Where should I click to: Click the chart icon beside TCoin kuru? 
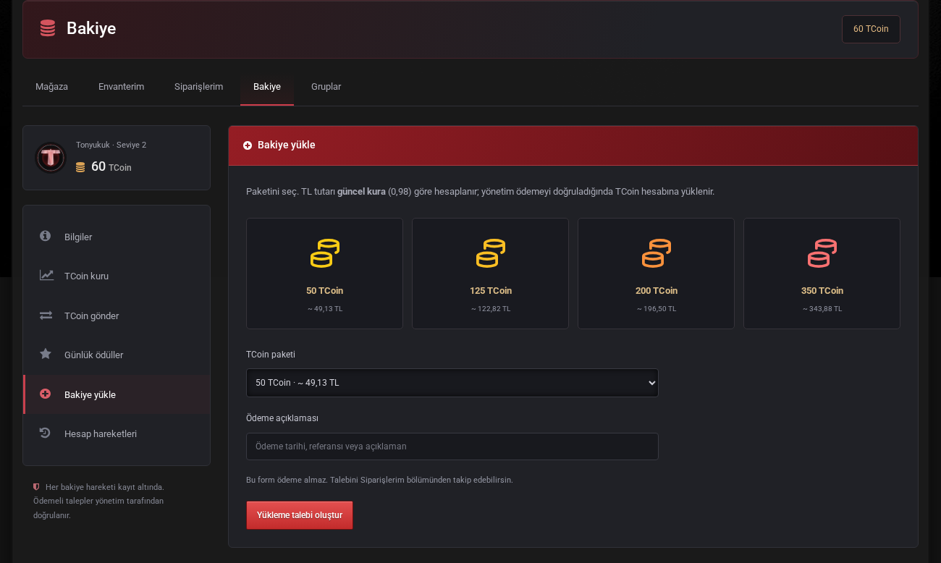(x=46, y=275)
